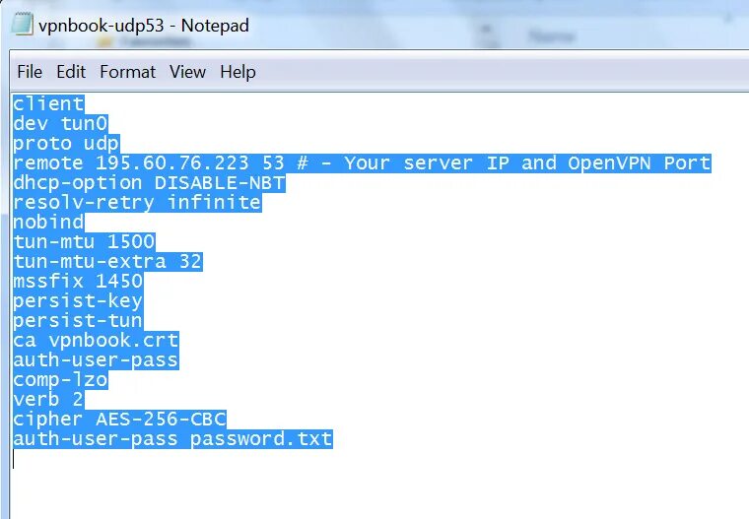749x519 pixels.
Task: Click the 'nobind' line
Action: tap(48, 222)
